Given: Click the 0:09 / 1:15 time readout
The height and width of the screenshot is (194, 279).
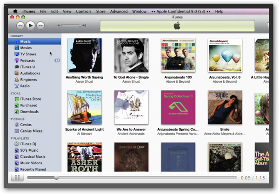Looking at the screenshot, I should pos(252,178).
